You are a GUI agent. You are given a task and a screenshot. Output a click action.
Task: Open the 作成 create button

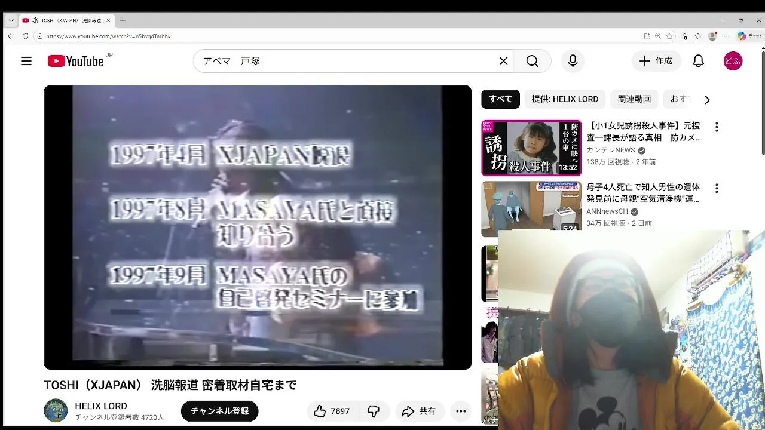[x=656, y=61]
